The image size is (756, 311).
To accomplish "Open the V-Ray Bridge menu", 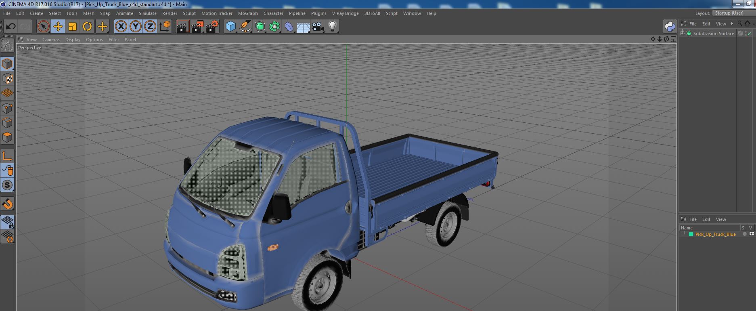I will click(345, 13).
